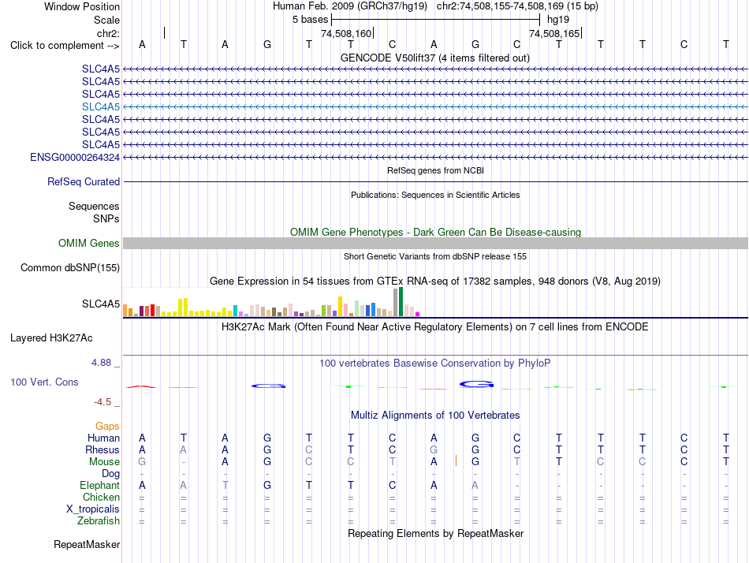Click the Gaps label in Multiz alignment
The image size is (749, 563).
(107, 426)
